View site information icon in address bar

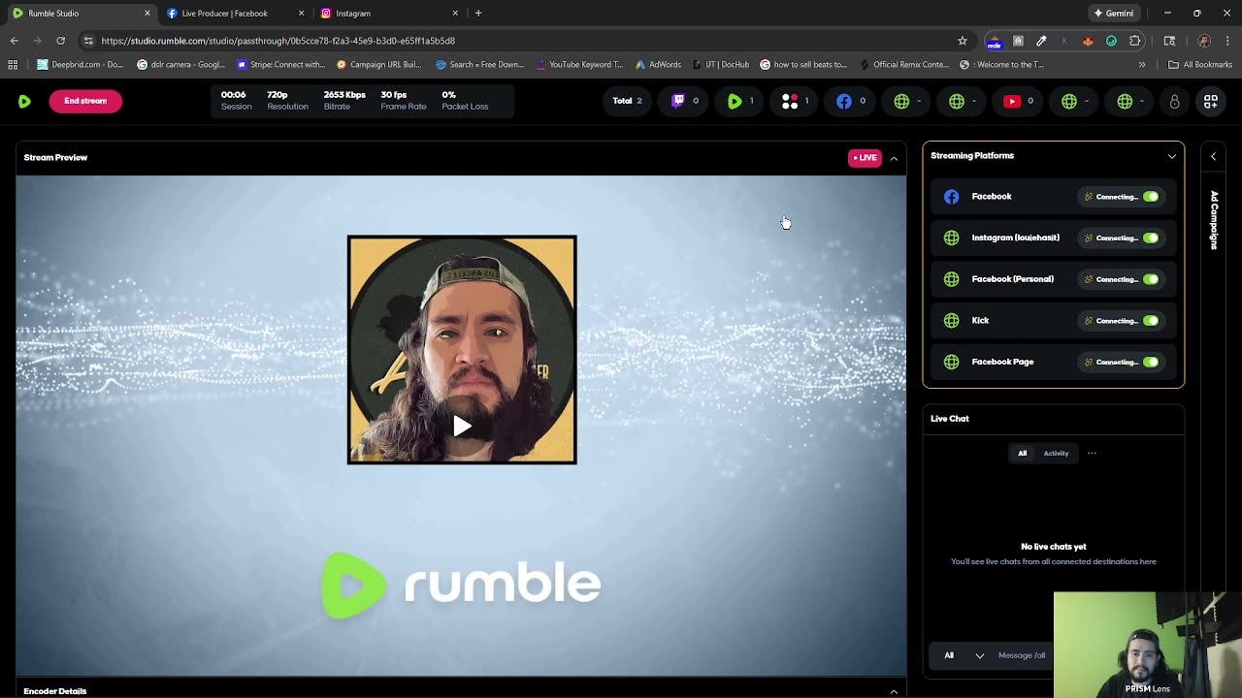pyautogui.click(x=88, y=41)
